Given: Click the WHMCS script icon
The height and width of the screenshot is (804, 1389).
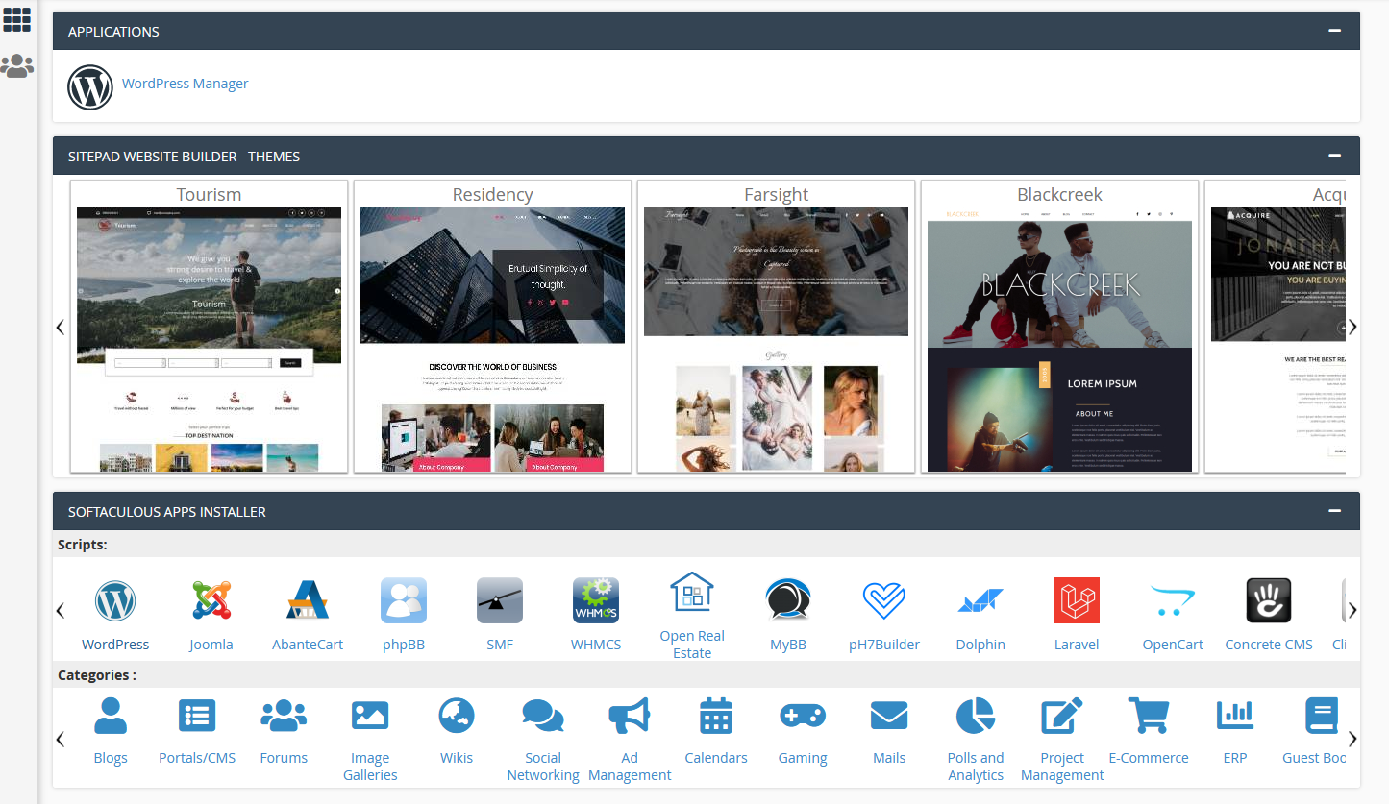Looking at the screenshot, I should (x=596, y=601).
